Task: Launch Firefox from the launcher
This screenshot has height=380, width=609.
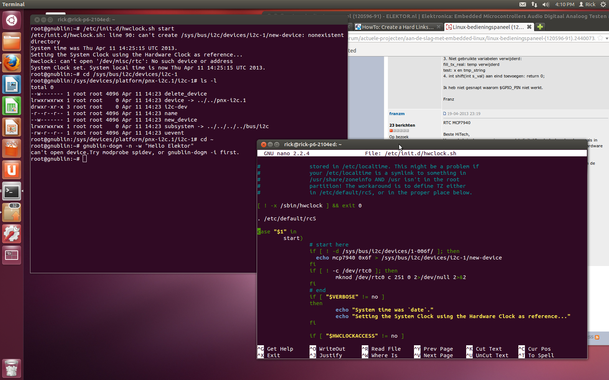Action: coord(12,63)
